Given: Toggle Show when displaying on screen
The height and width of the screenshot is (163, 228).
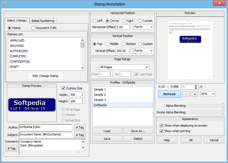Looking at the screenshot, I should [161, 125].
